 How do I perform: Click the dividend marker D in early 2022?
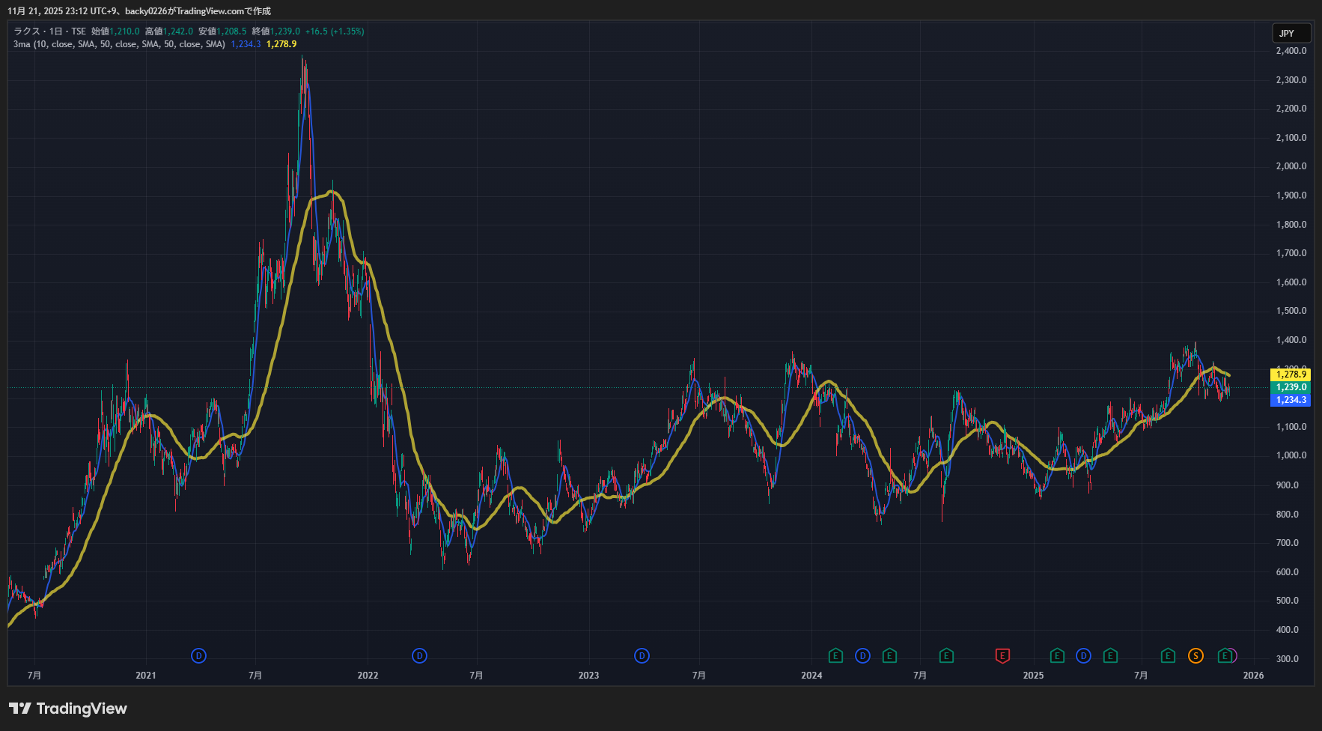pos(419,656)
